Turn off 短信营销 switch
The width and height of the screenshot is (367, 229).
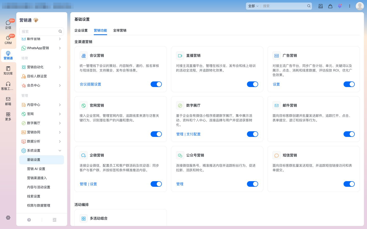pos(349,184)
